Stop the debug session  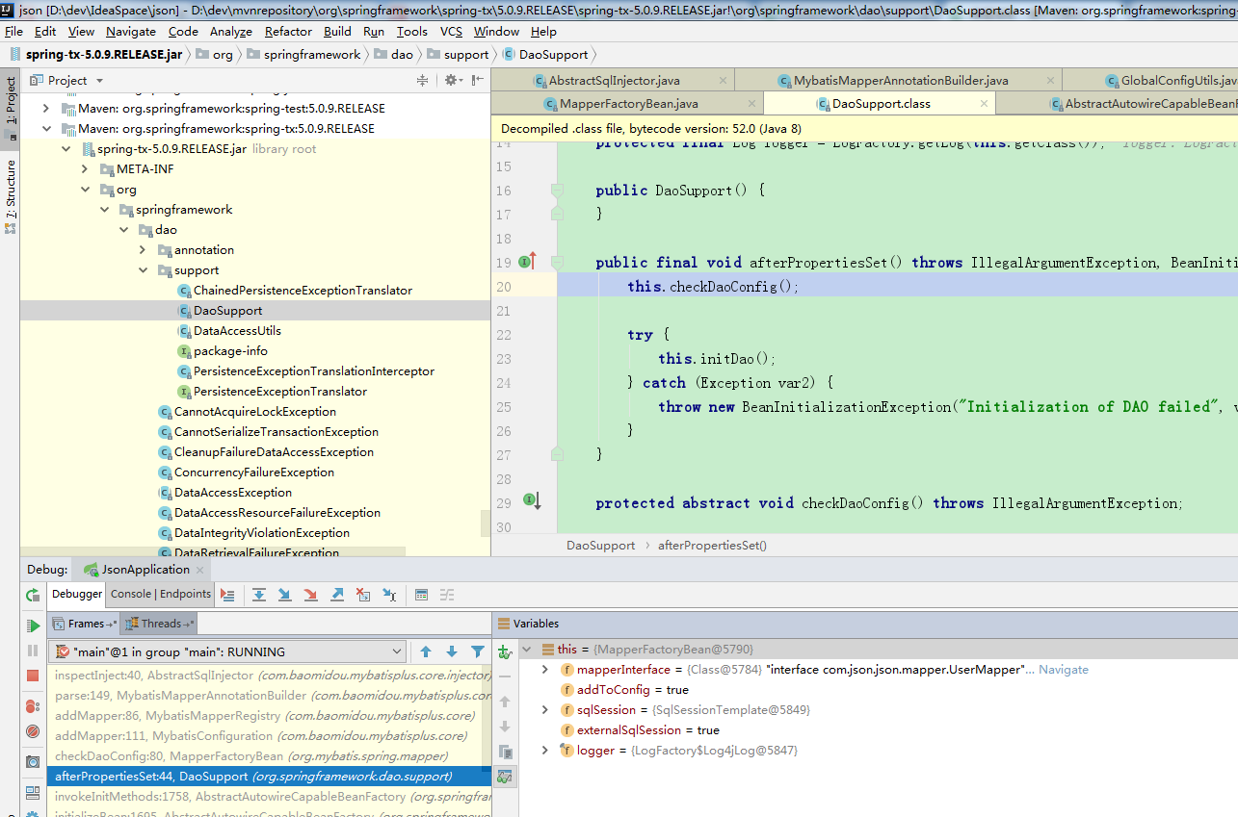(33, 676)
